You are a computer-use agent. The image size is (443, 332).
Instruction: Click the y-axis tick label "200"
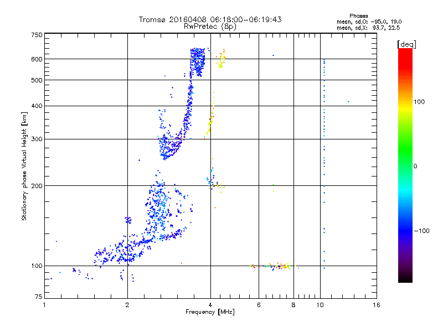(37, 186)
